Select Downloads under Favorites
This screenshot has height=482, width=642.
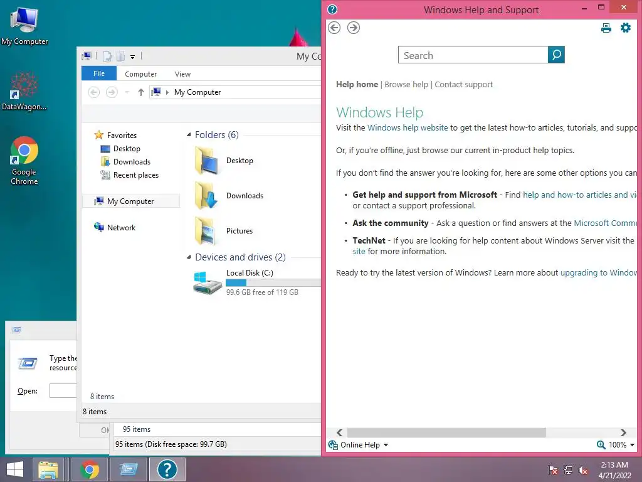click(132, 161)
